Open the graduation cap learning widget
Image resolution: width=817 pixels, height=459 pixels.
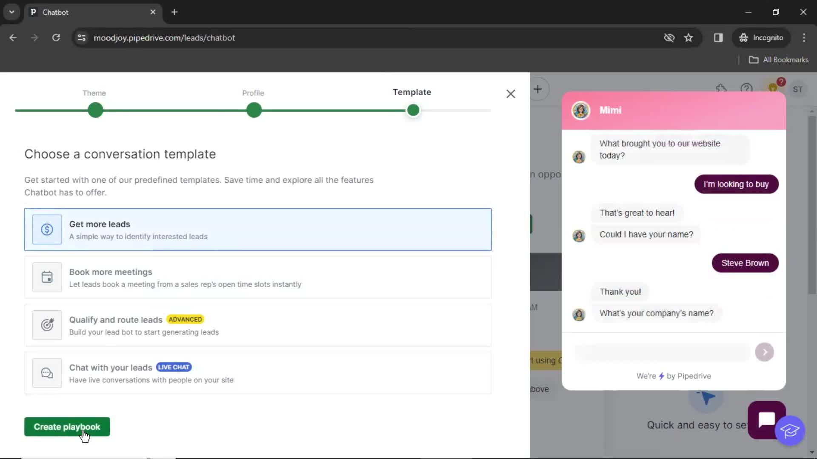point(790,431)
